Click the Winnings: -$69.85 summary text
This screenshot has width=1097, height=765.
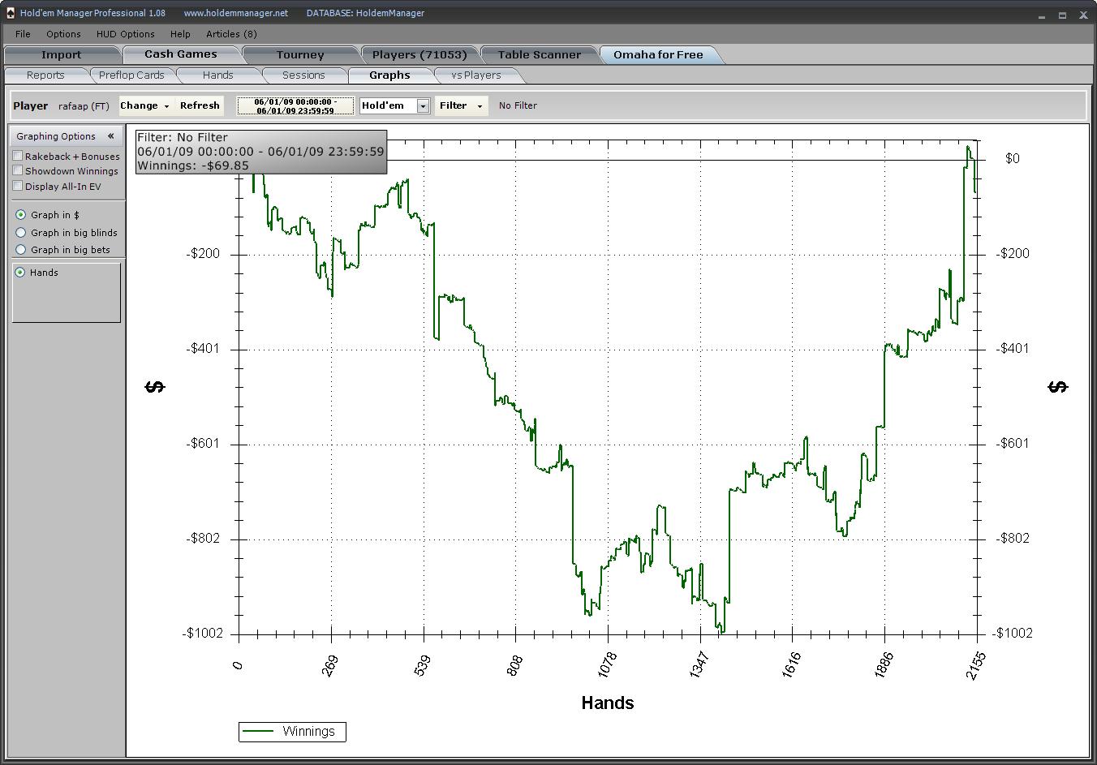click(x=193, y=165)
